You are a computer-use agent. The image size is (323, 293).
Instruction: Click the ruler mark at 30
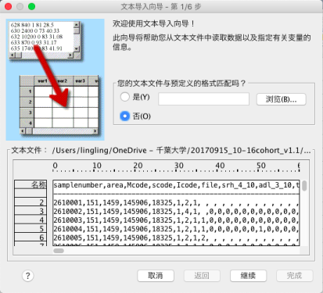click(x=179, y=166)
